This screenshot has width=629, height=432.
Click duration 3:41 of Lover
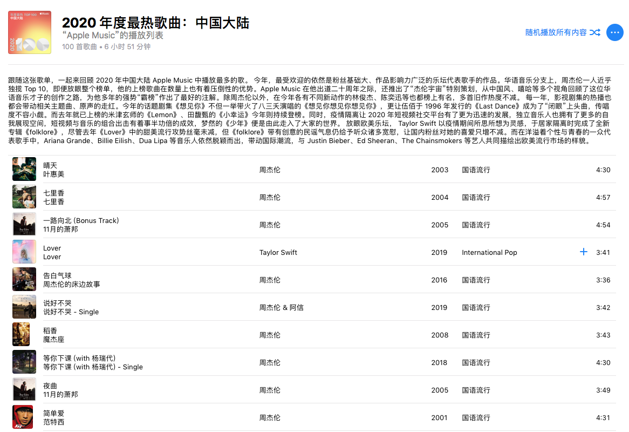point(603,253)
